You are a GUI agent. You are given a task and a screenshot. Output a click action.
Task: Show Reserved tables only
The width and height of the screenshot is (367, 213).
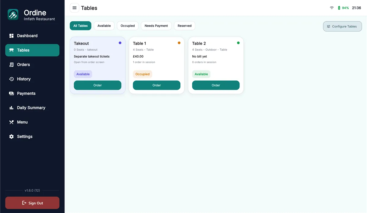(x=185, y=26)
